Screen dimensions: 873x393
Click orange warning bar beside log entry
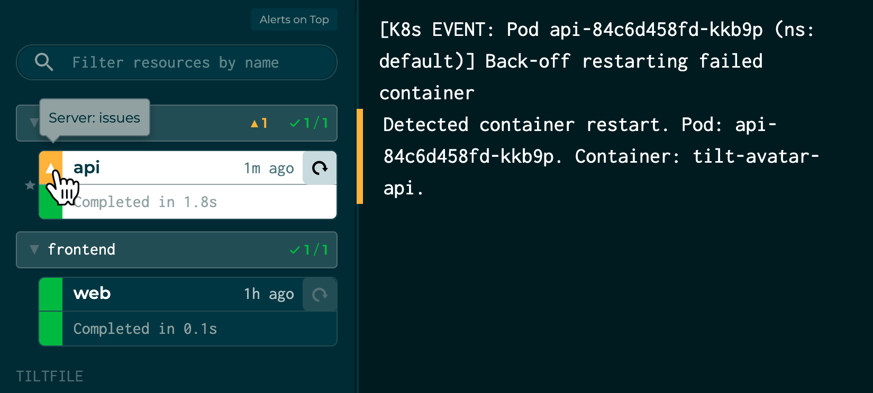pos(360,156)
